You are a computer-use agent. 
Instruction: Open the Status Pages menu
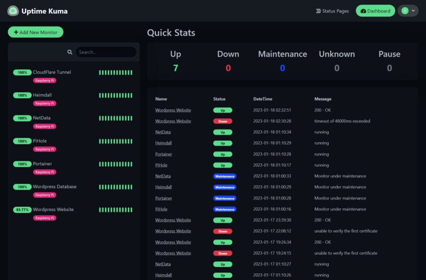[x=332, y=11]
